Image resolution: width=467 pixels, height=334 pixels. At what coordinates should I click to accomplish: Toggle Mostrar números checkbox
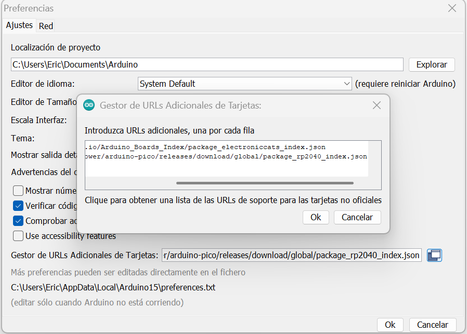point(18,191)
